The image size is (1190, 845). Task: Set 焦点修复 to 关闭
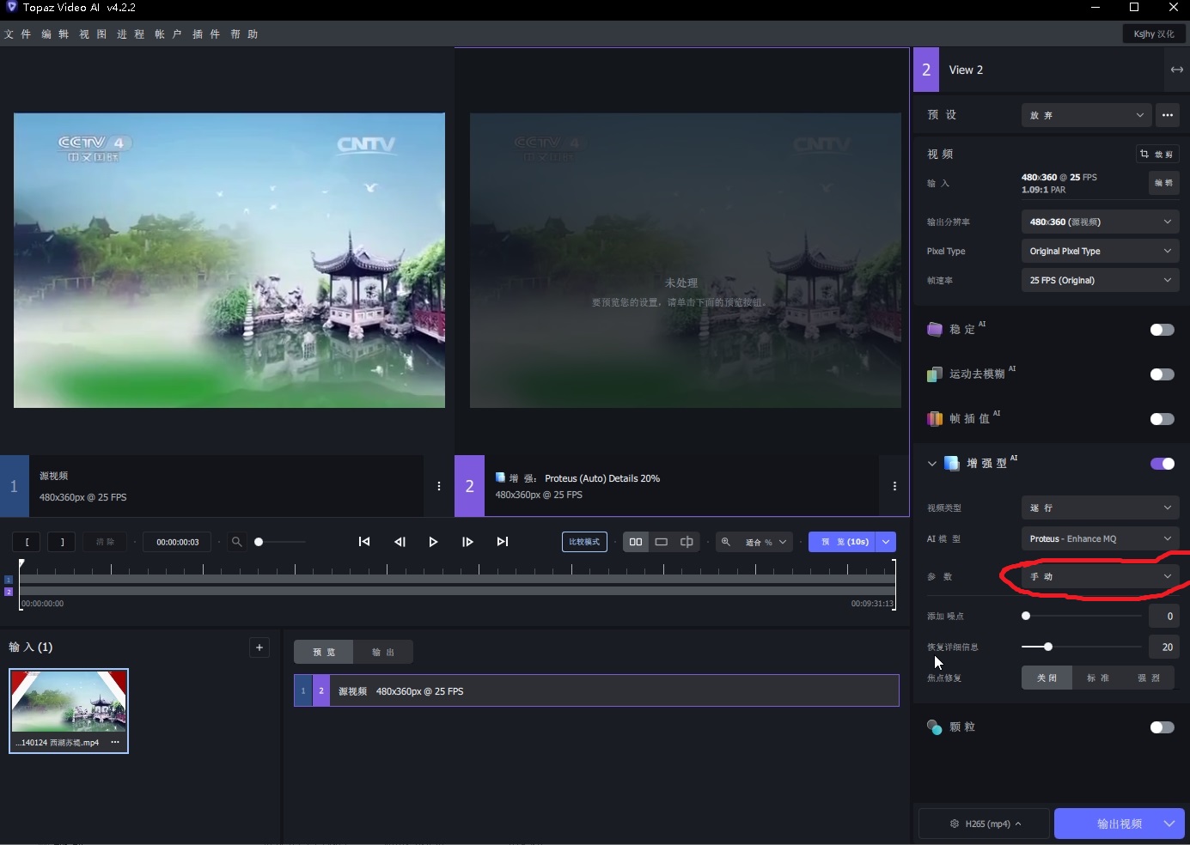[1047, 678]
